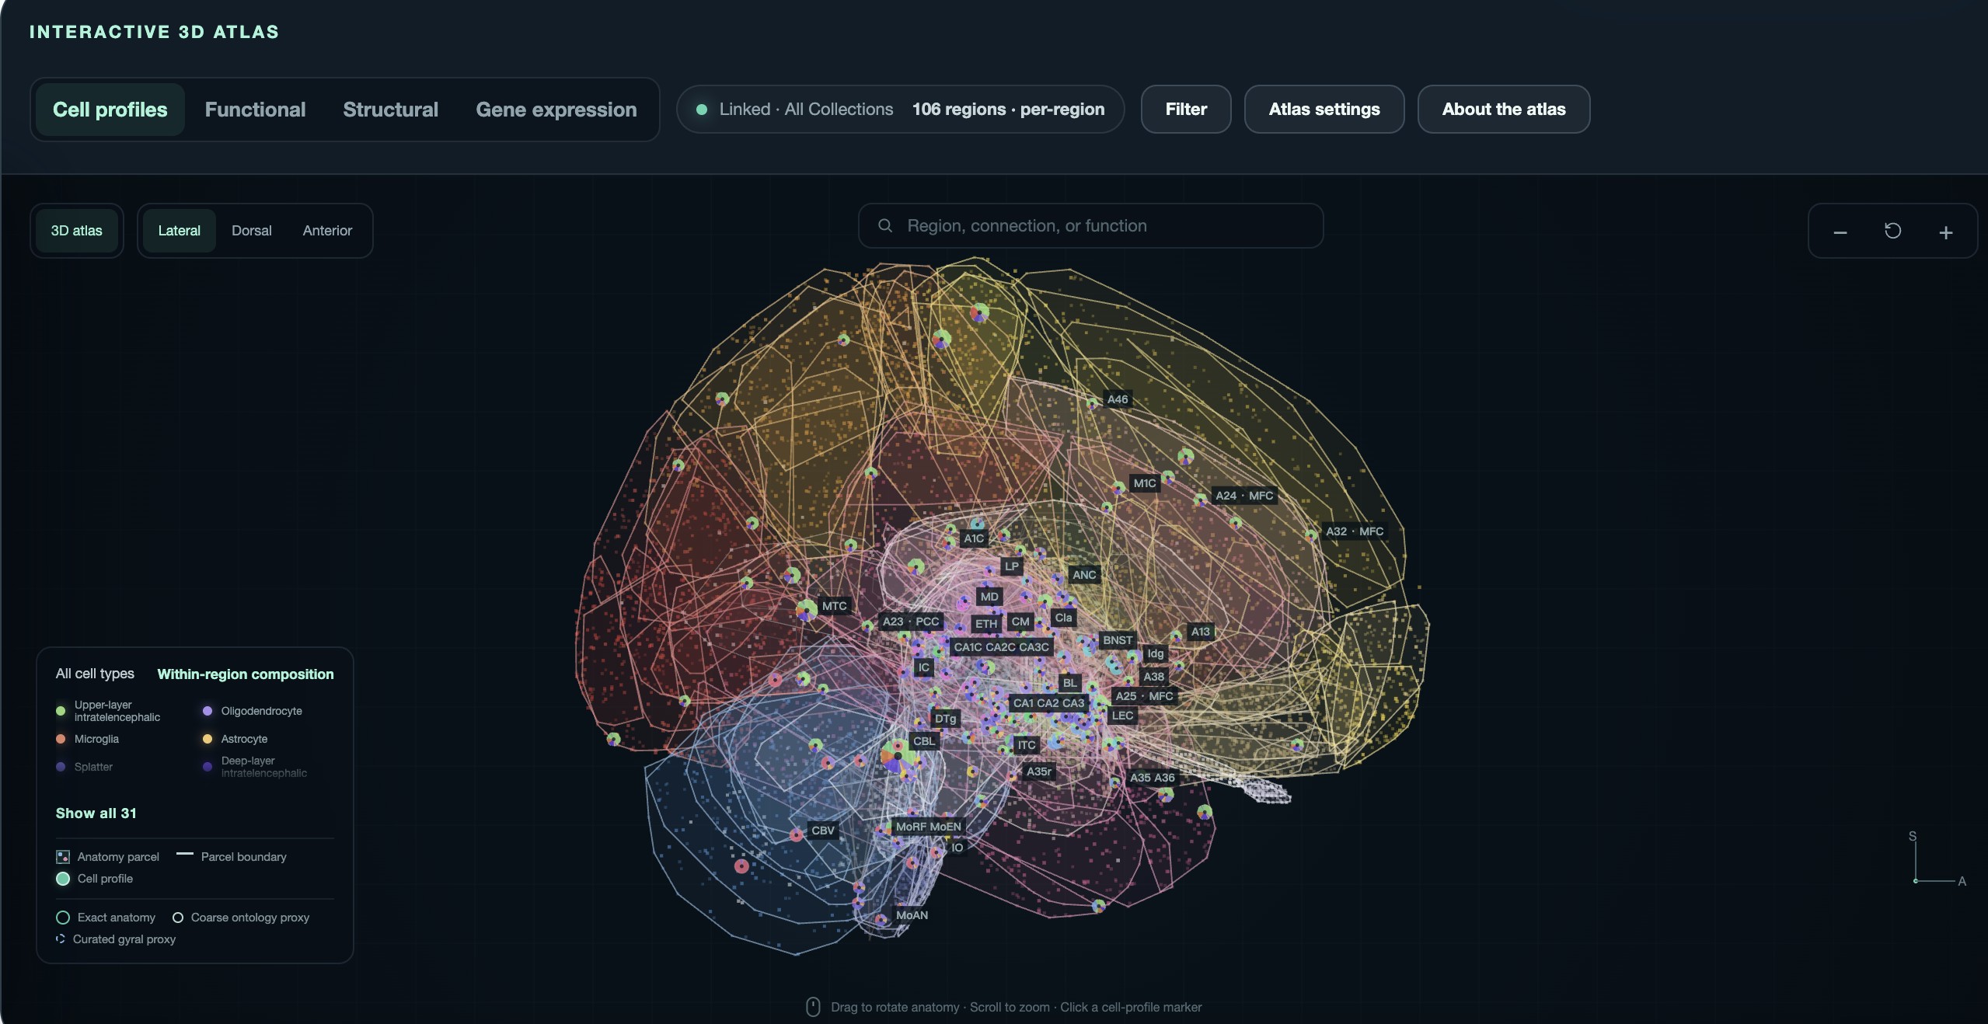Viewport: 1988px width, 1024px height.
Task: Click the MTC cell-profile marker
Action: [x=807, y=609]
